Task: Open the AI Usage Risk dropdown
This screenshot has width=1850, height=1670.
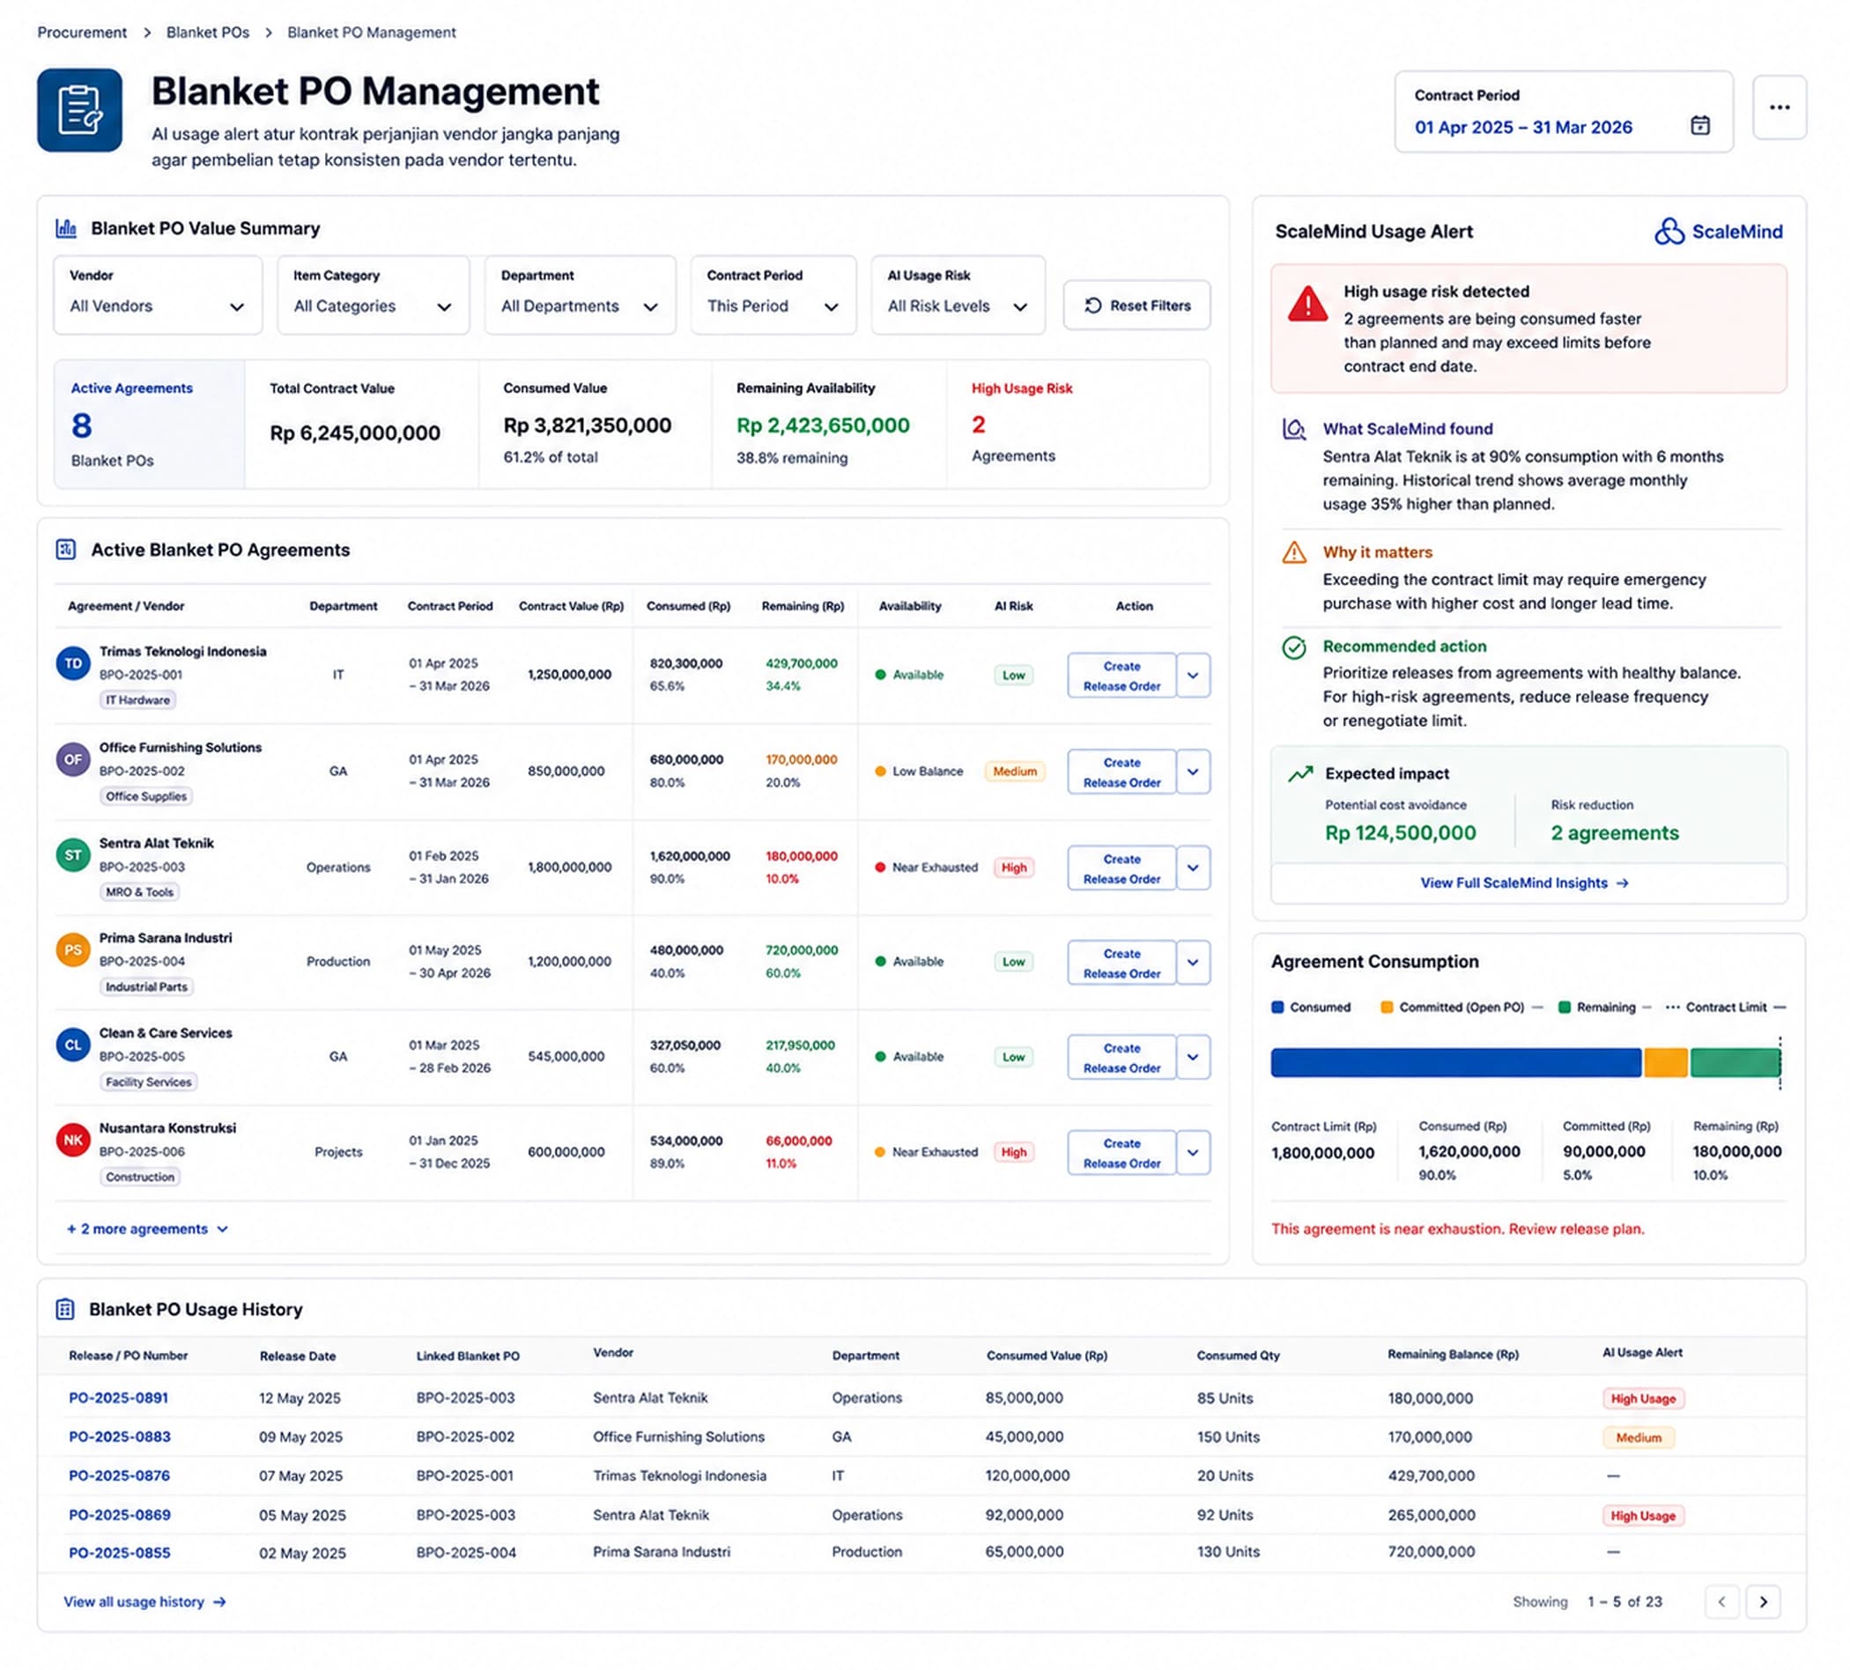Action: [x=958, y=294]
